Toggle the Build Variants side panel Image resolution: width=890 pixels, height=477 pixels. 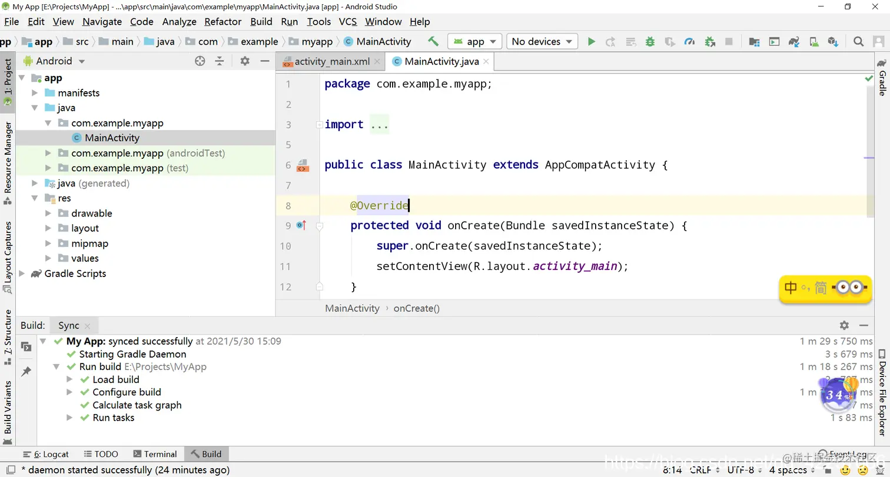8,412
